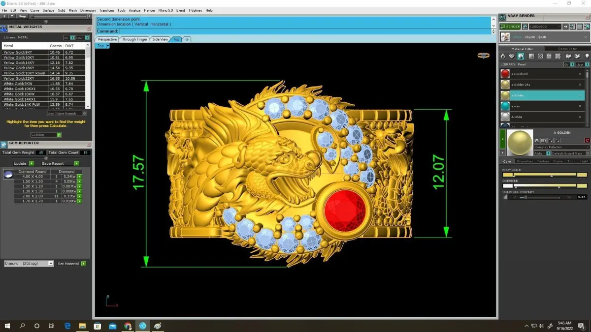Image resolution: width=591 pixels, height=332 pixels.
Task: Select the pearl sphere material category icon
Action: point(521,57)
